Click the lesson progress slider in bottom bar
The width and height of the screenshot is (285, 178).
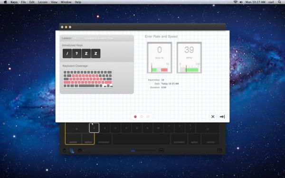coord(143,150)
